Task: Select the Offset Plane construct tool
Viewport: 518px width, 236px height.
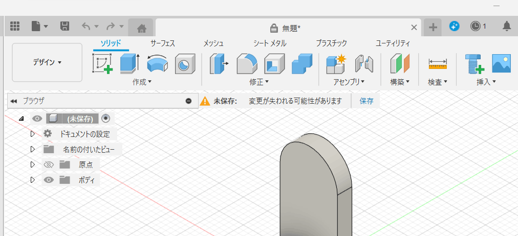Action: (x=400, y=63)
